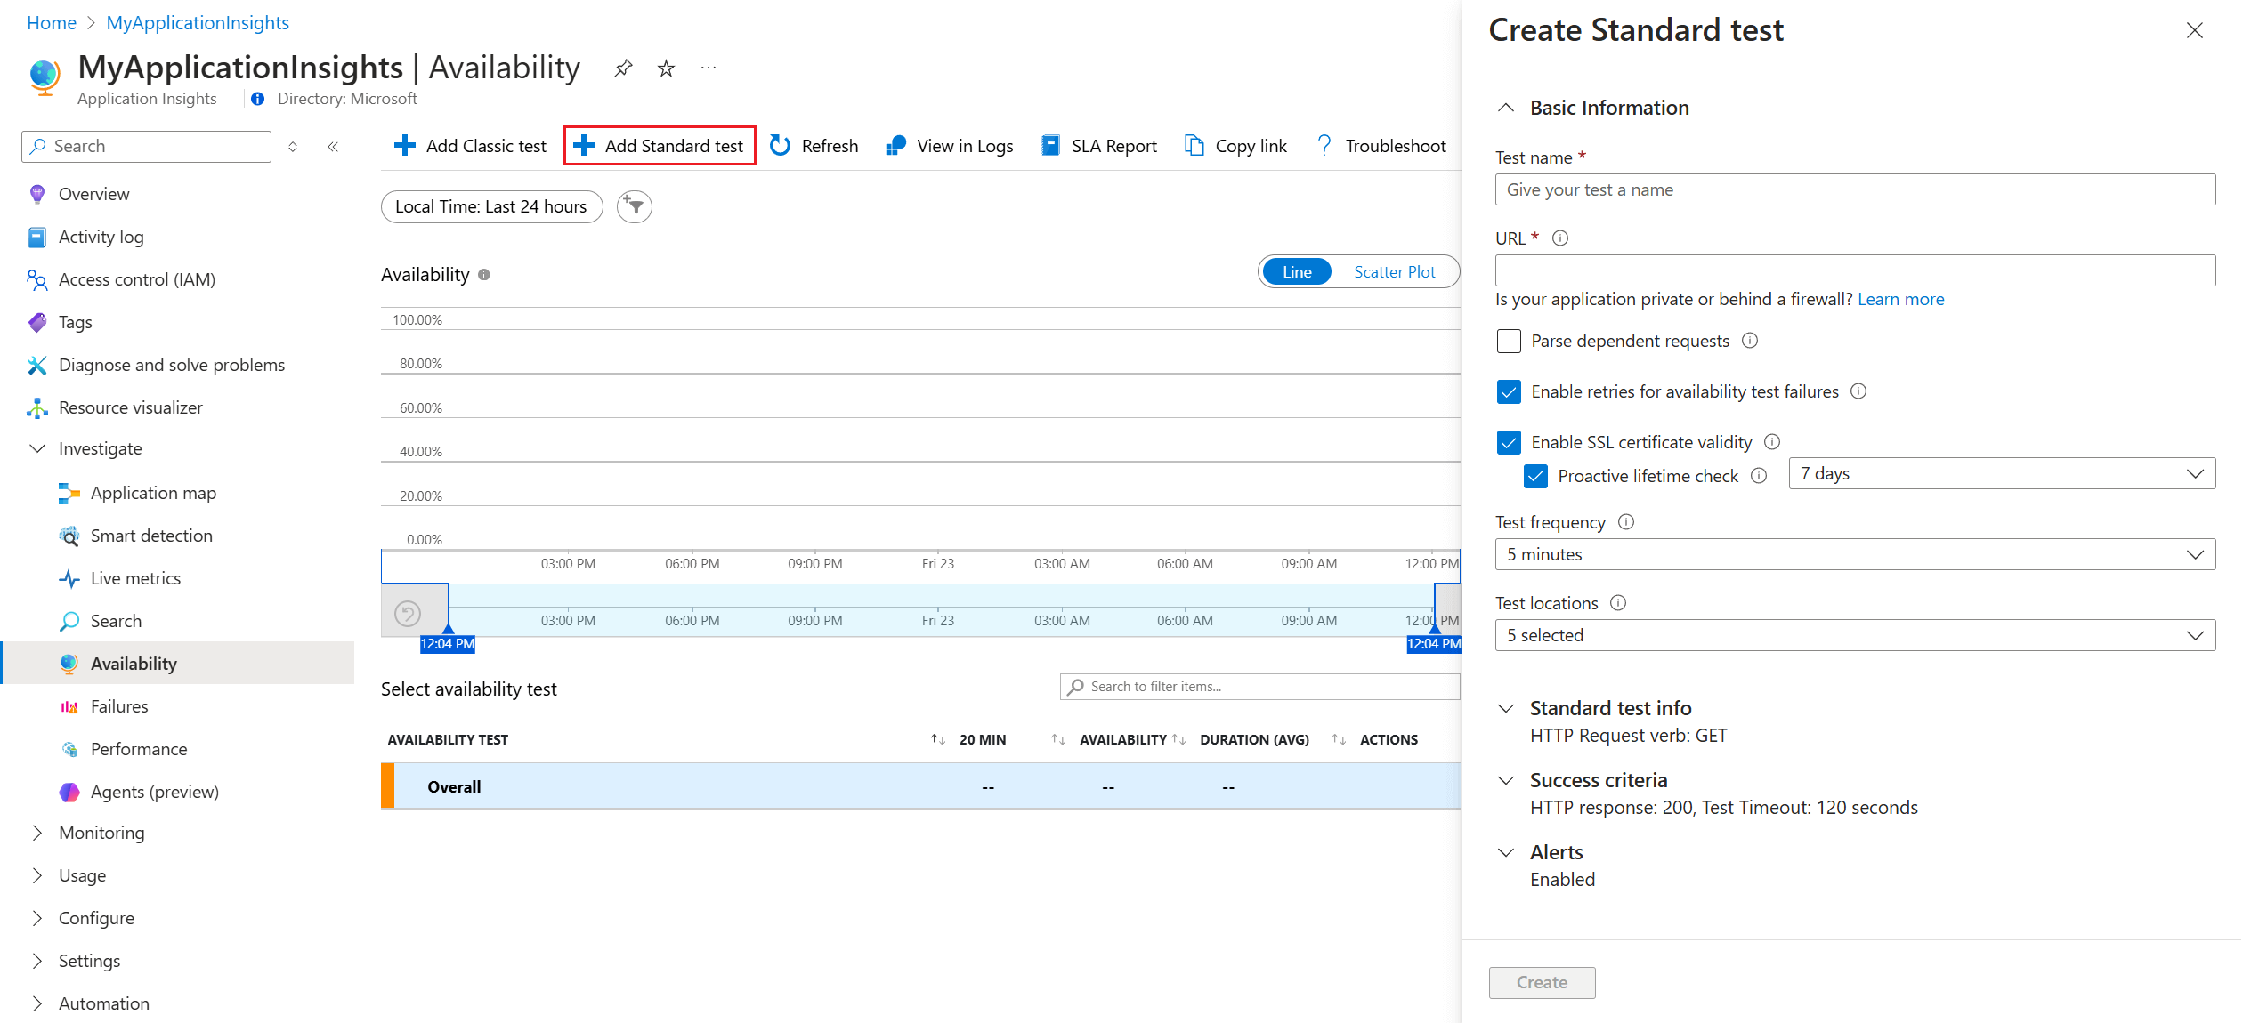Enable Parse dependent requests checkbox
Screen dimensions: 2243x1023
1509,342
